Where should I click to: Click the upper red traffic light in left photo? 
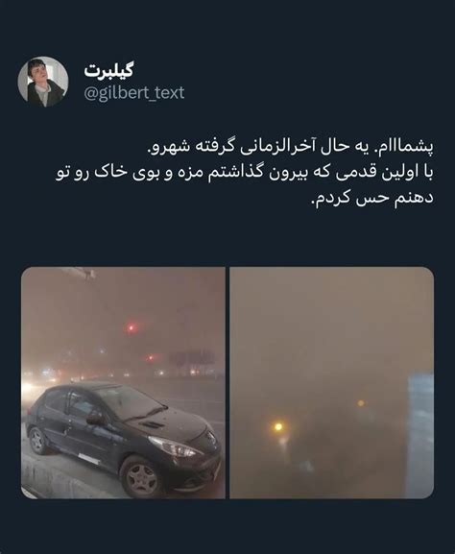132,328
